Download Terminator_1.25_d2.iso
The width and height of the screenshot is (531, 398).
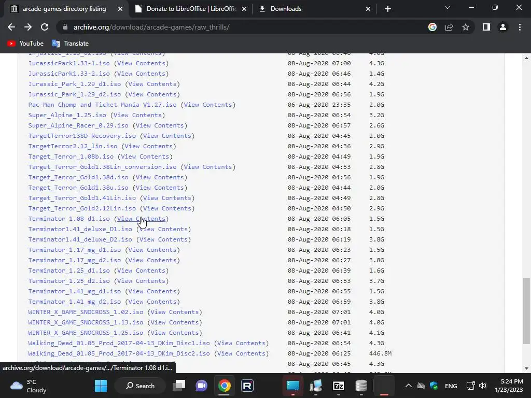coord(69,281)
